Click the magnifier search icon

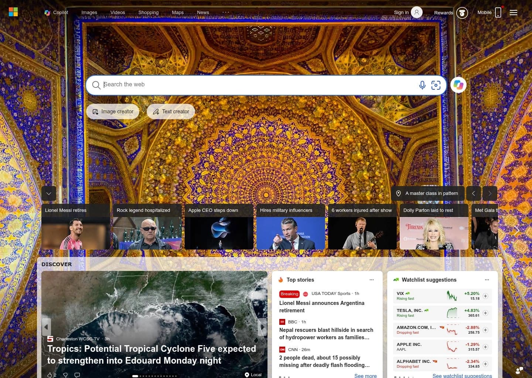[x=96, y=85]
